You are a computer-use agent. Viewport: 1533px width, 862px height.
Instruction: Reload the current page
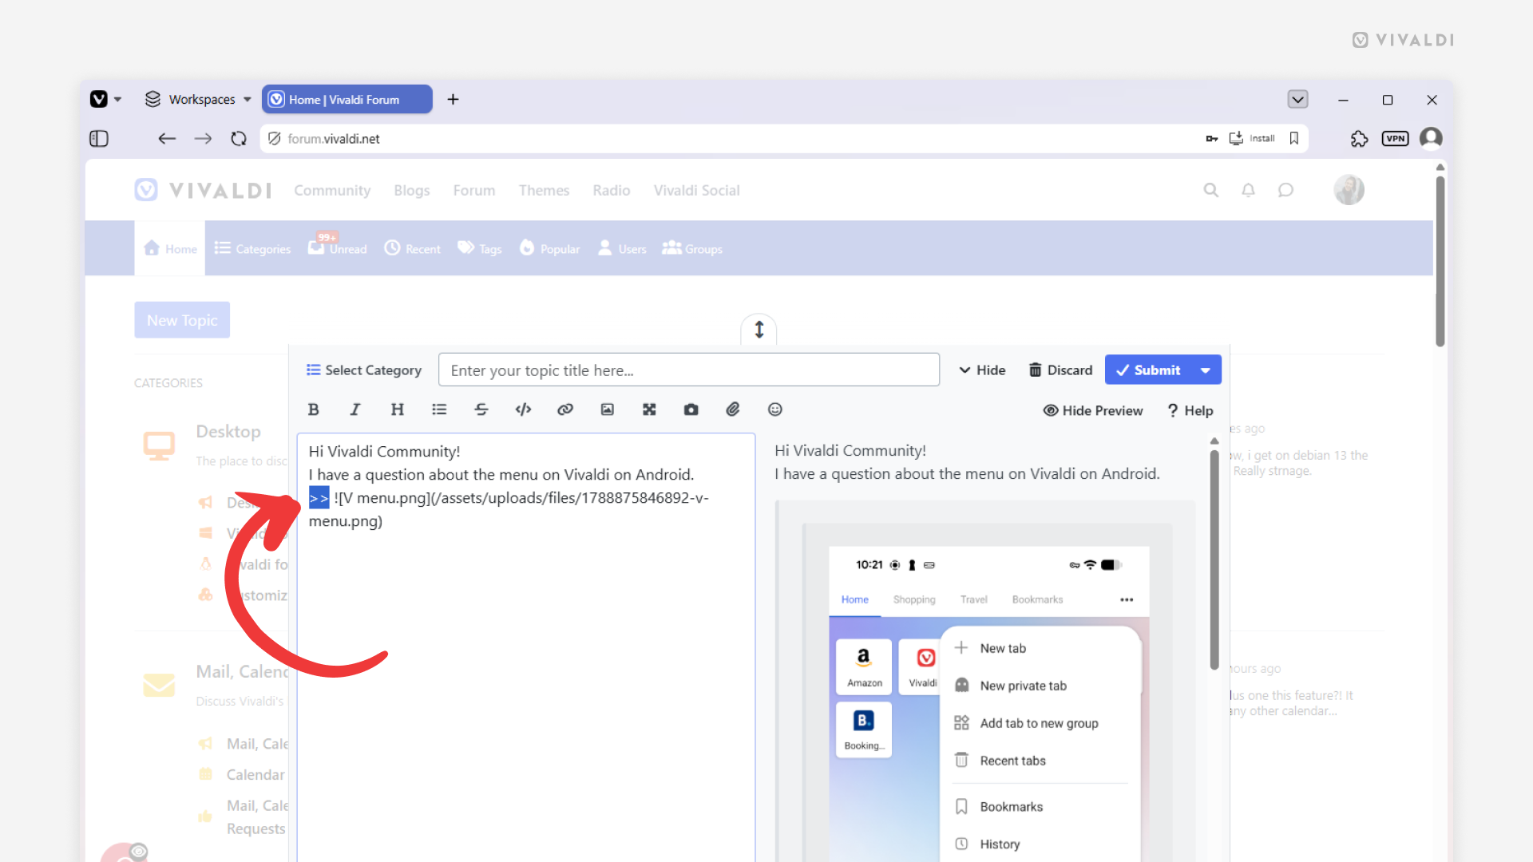239,139
